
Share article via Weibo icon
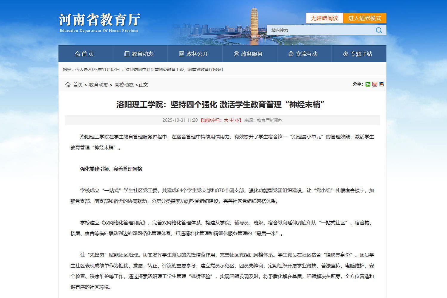[x=374, y=84]
